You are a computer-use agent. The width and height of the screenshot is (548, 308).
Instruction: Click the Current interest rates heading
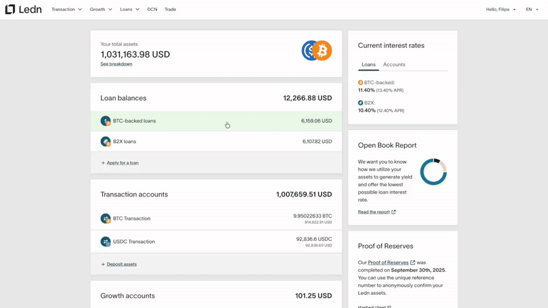coord(391,45)
